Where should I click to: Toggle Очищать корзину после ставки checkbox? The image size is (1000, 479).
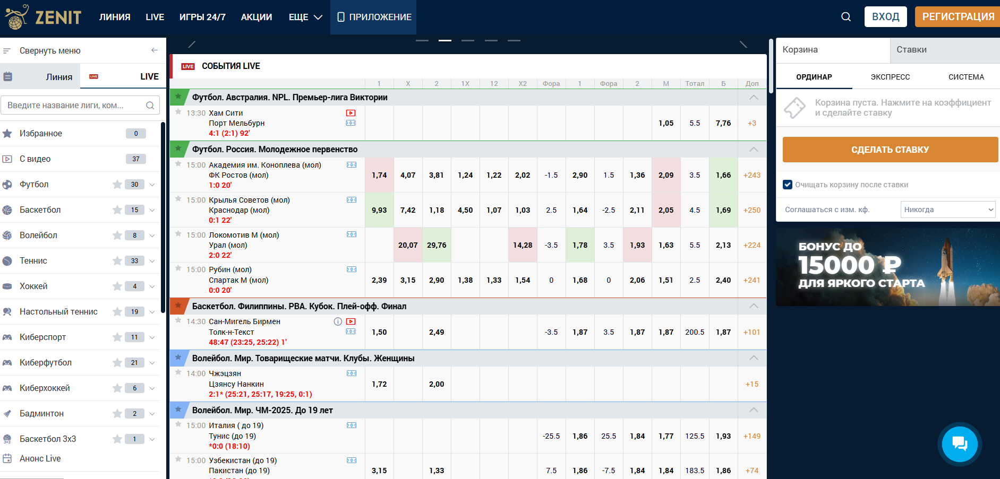pos(788,185)
